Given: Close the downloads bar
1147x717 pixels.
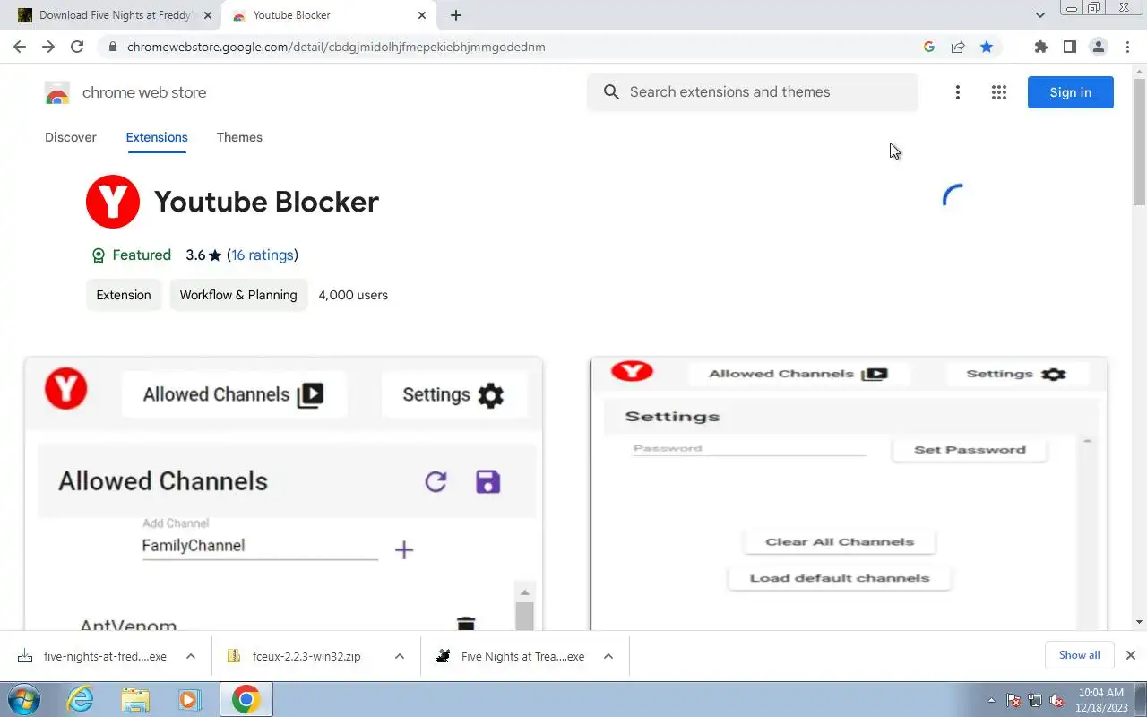Looking at the screenshot, I should click(x=1131, y=655).
